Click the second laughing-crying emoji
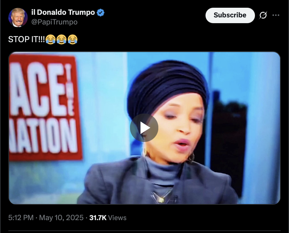289x233 pixels. tap(62, 39)
